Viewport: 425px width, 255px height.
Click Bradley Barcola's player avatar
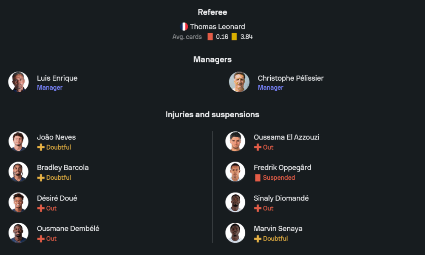[19, 172]
